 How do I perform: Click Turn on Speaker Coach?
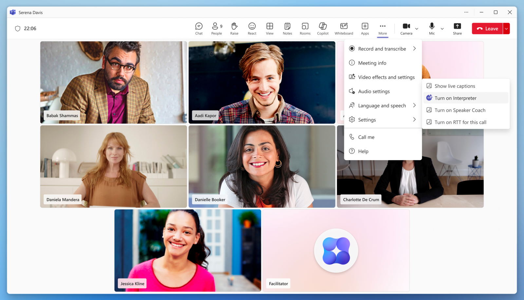(x=460, y=110)
